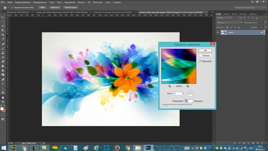This screenshot has width=268, height=151.
Task: Toggle lock all in Layers panel
Action: point(239,27)
